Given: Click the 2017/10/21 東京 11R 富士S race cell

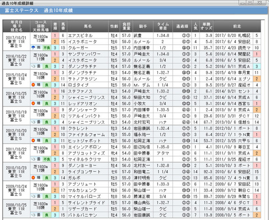Looking at the screenshot, I should (x=16, y=41).
